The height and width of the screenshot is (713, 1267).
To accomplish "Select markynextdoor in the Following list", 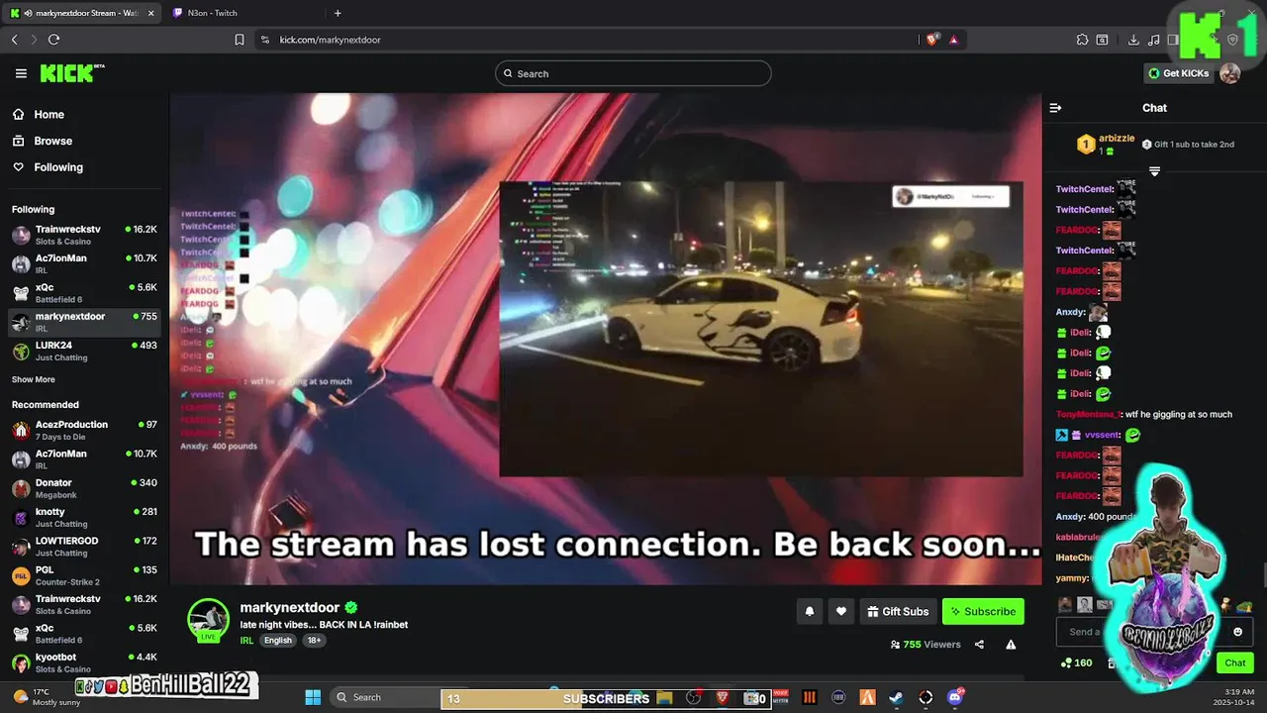I will [84, 322].
